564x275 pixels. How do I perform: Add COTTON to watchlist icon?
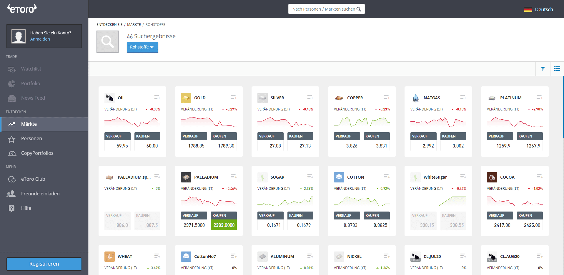[387, 177]
